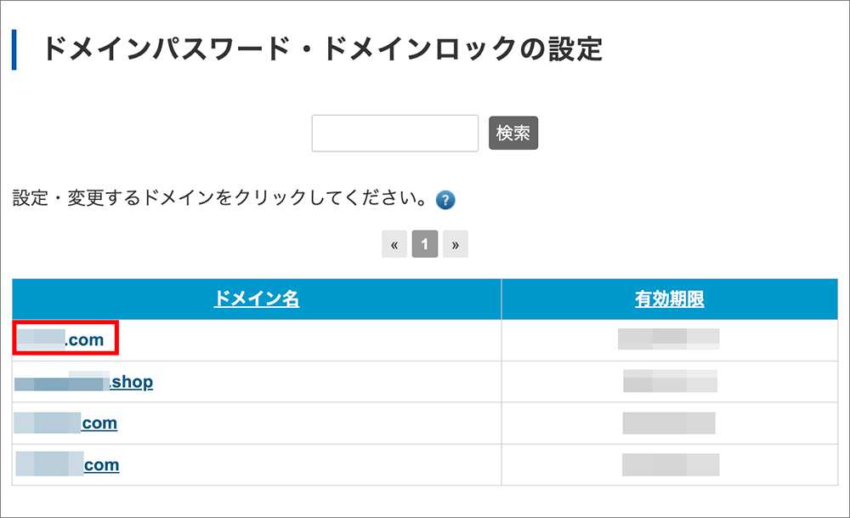The height and width of the screenshot is (518, 850).
Task: Select the third .com domain link
Action: pos(65,423)
